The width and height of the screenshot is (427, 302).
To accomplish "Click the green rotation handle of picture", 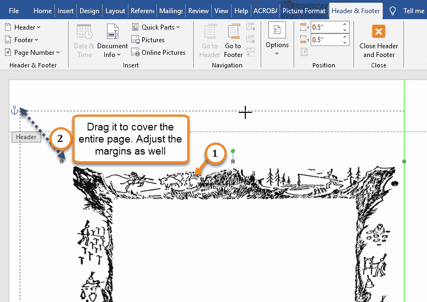I will [233, 151].
